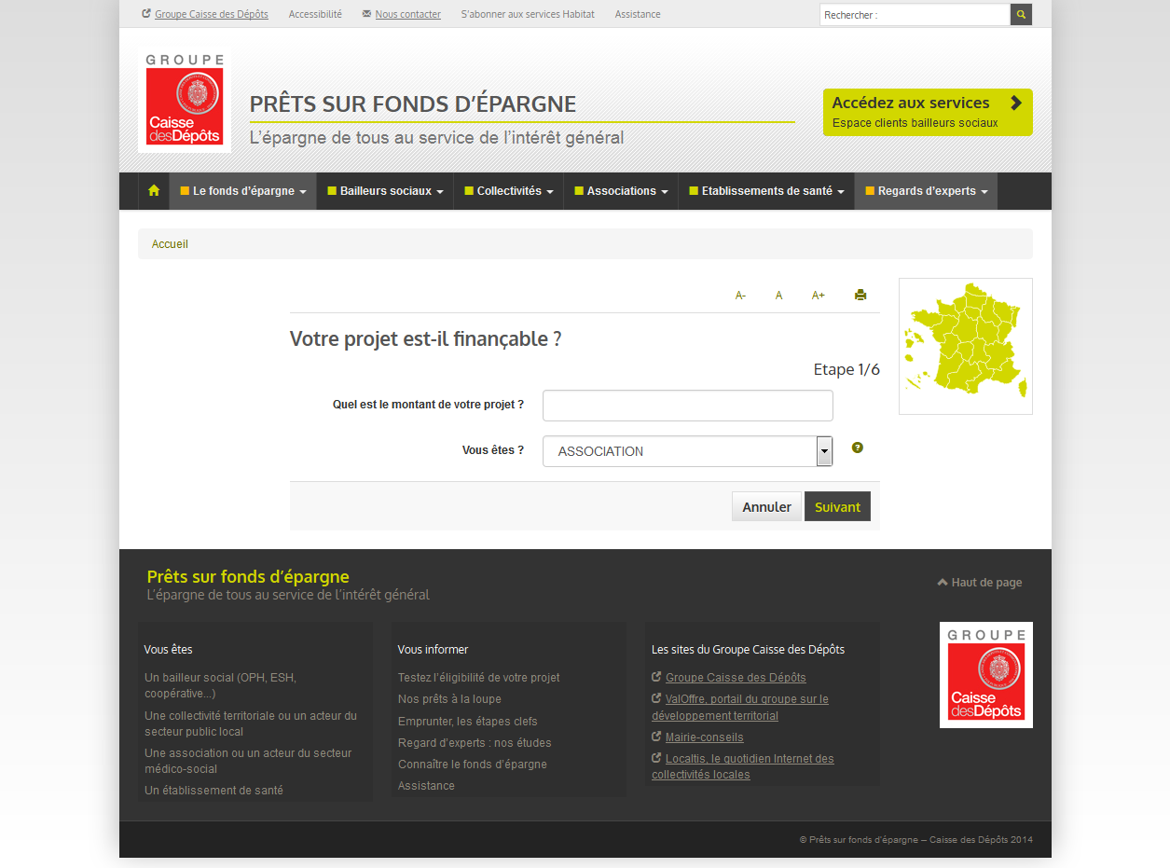The image size is (1170, 868).
Task: Decrease font size with A- control
Action: tap(740, 296)
